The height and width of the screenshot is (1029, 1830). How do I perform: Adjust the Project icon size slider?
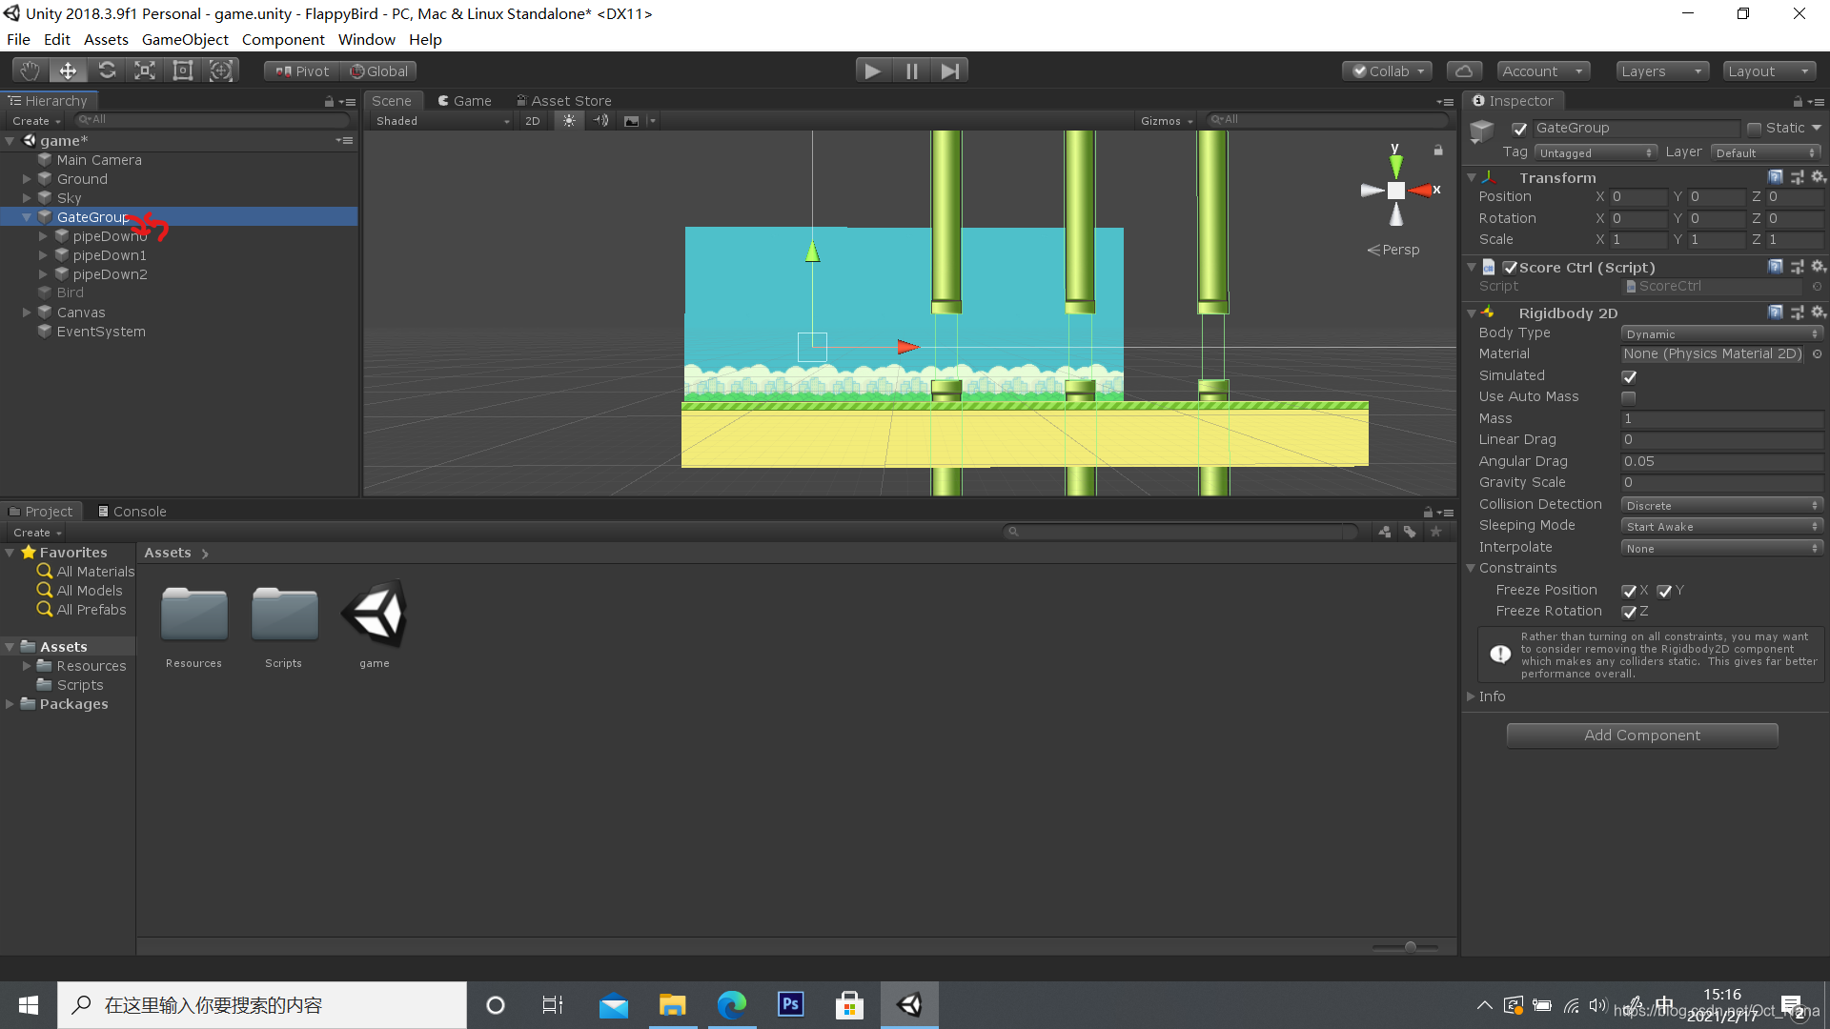point(1410,946)
